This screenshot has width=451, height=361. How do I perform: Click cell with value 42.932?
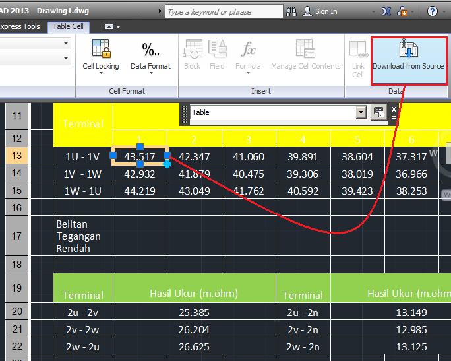pyautogui.click(x=140, y=174)
